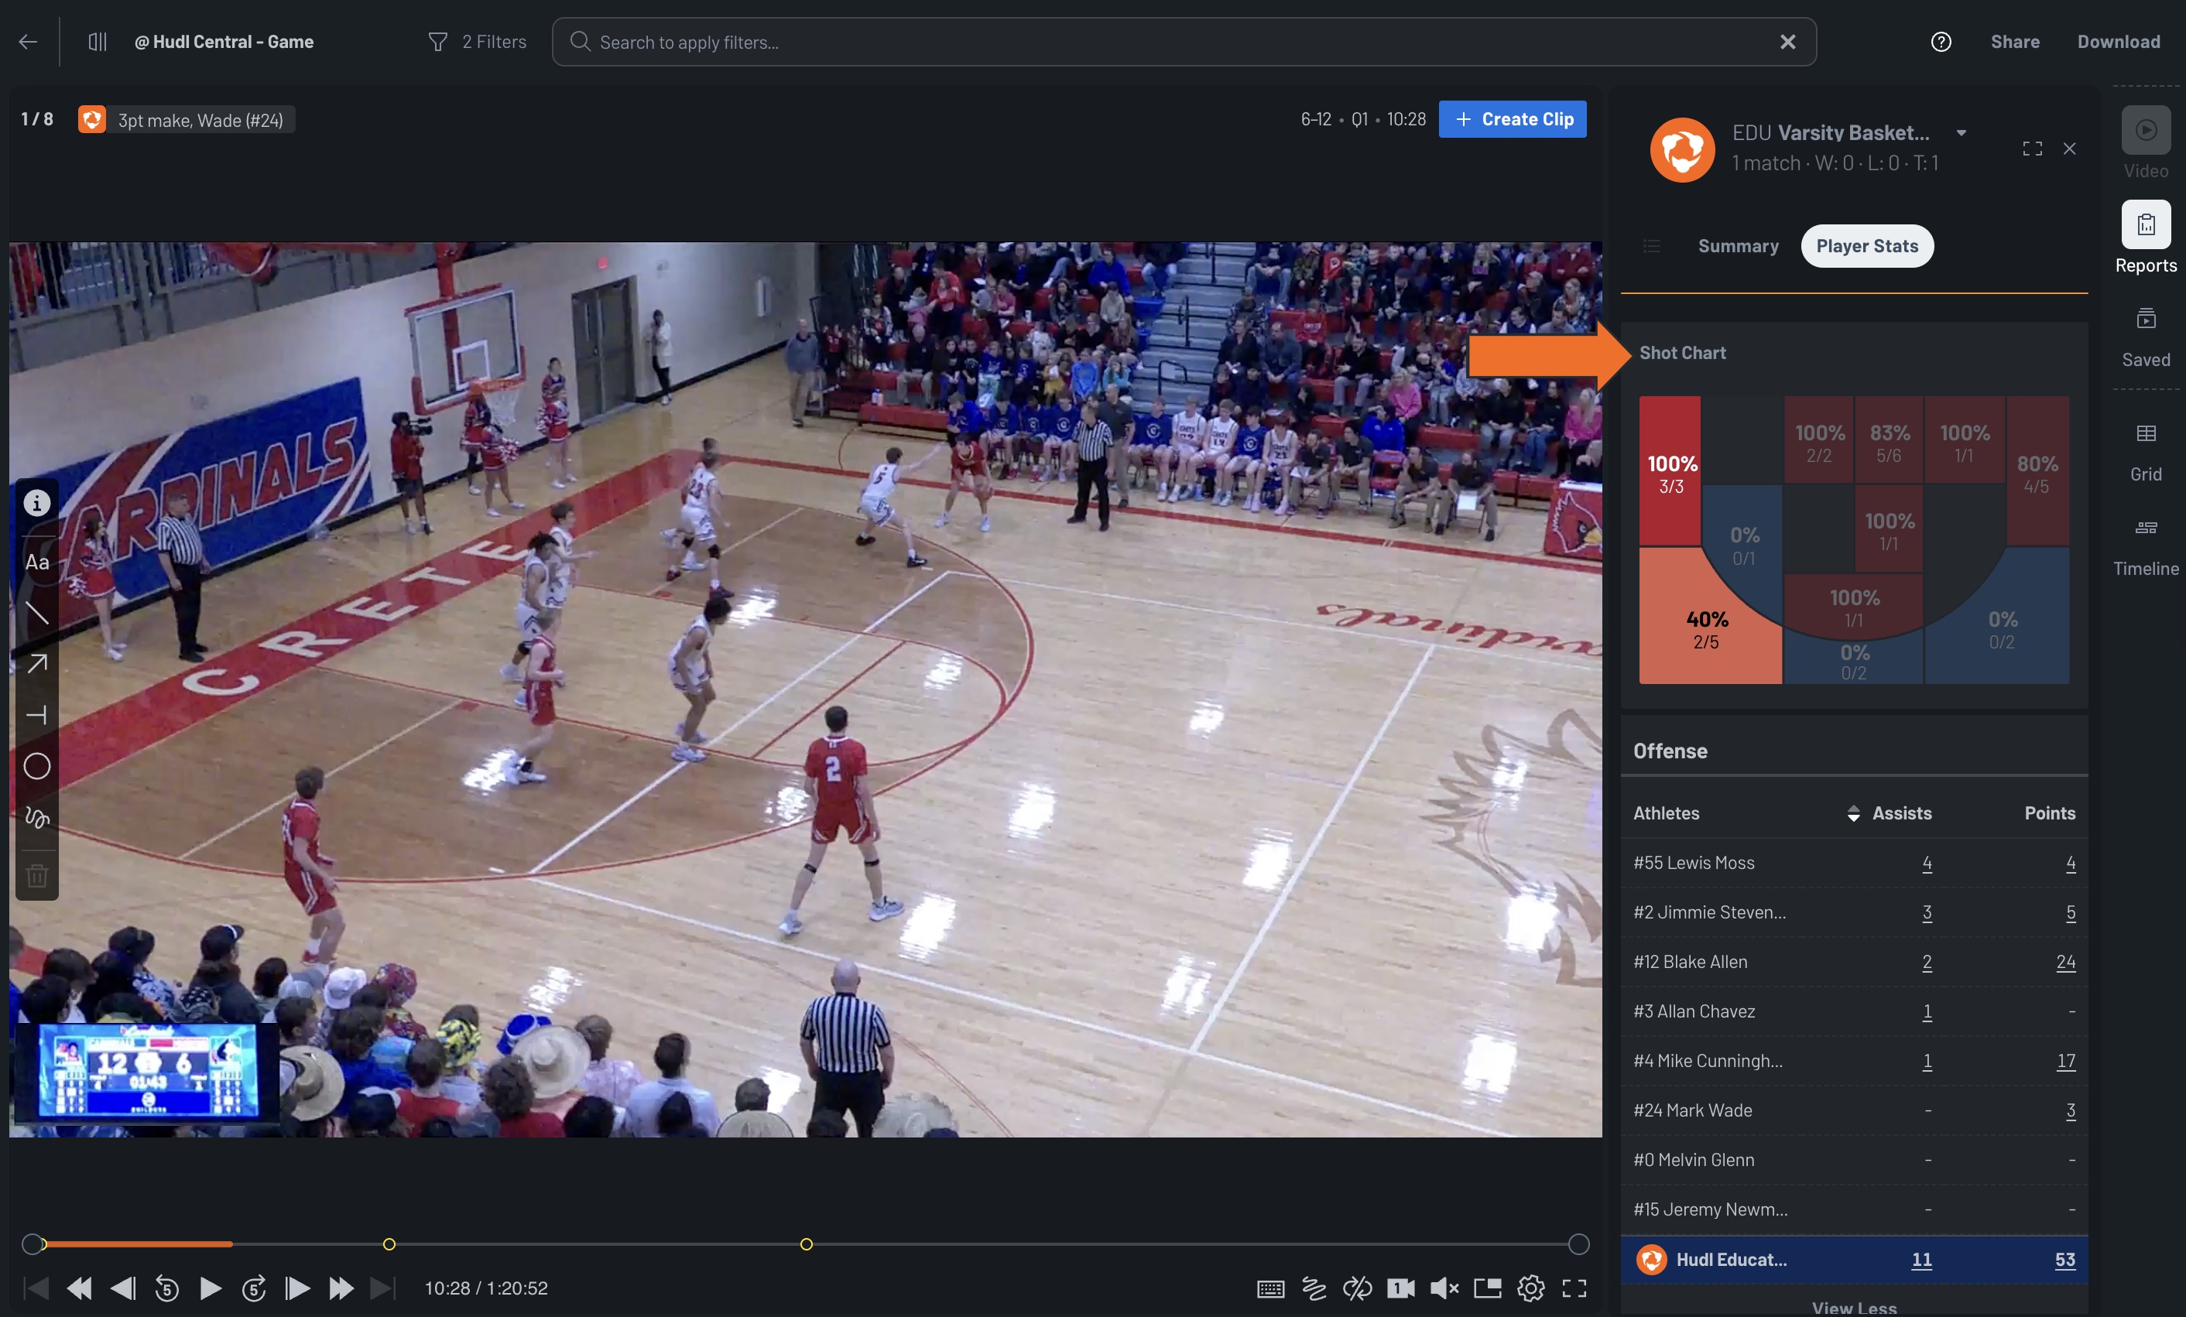Go back with the left arrow icon
This screenshot has width=2186, height=1317.
coord(29,42)
